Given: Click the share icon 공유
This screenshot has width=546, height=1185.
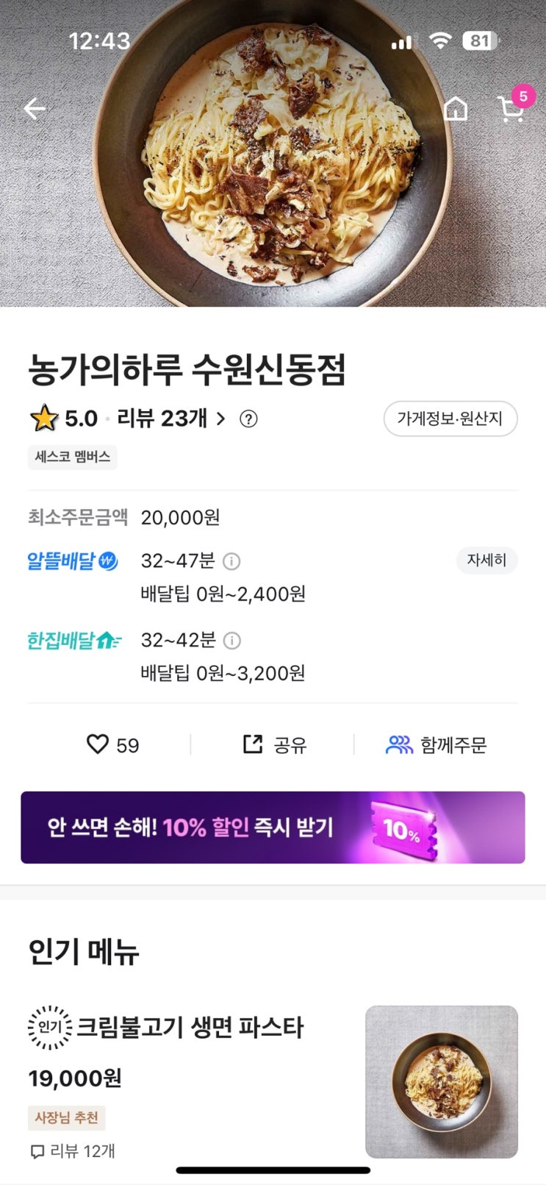Looking at the screenshot, I should coord(273,745).
